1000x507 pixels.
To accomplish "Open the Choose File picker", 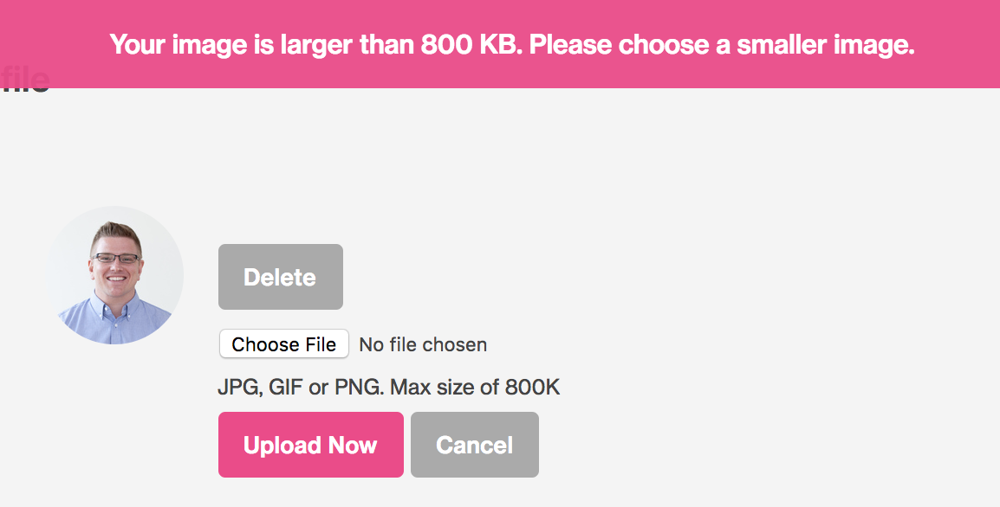I will [284, 344].
